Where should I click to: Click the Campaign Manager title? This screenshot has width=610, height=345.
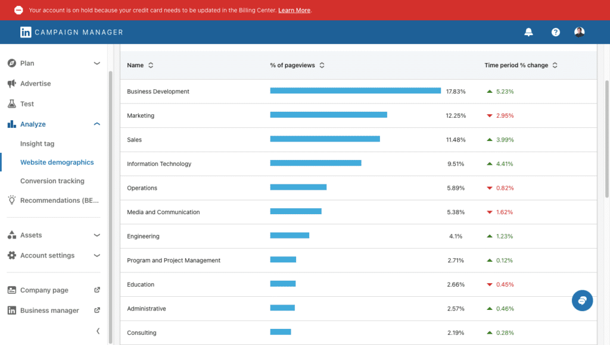point(79,32)
